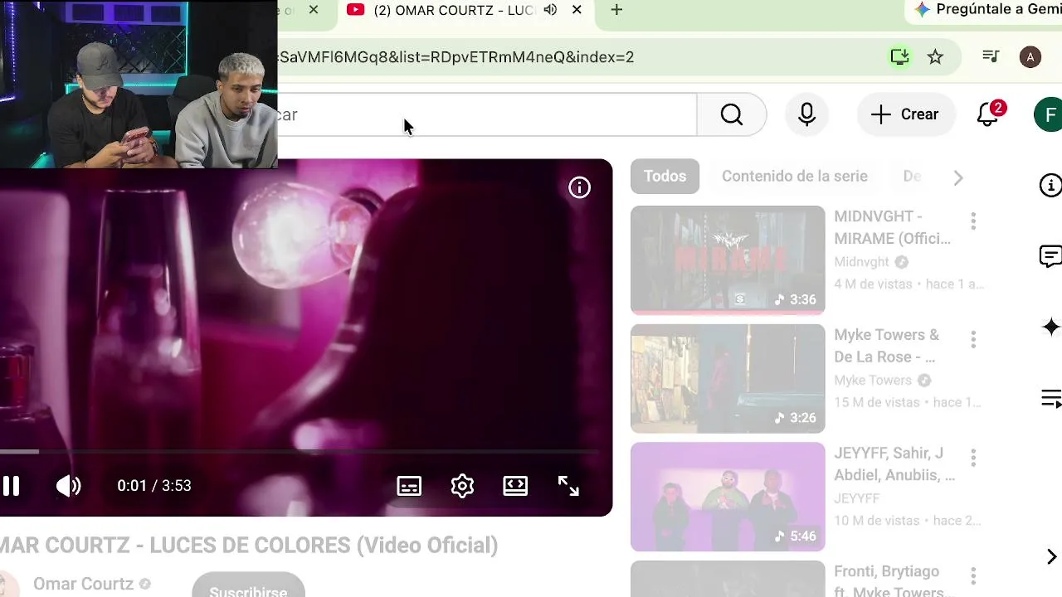The width and height of the screenshot is (1062, 597).
Task: Bookmark this page with the star
Action: pyautogui.click(x=935, y=57)
